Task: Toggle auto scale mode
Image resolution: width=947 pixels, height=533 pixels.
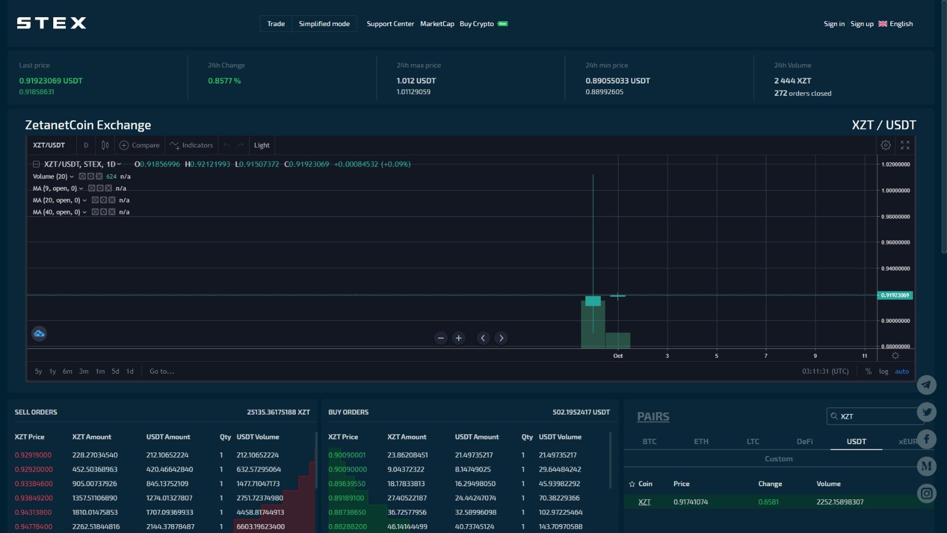Action: 902,371
